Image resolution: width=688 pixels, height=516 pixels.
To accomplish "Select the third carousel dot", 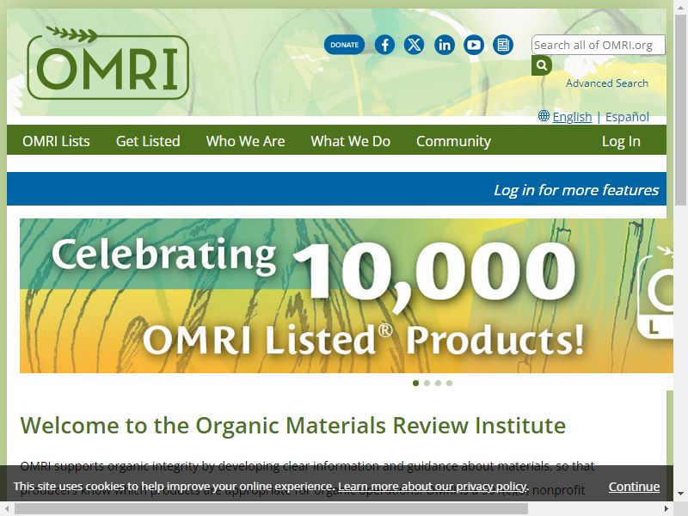I will pyautogui.click(x=438, y=383).
